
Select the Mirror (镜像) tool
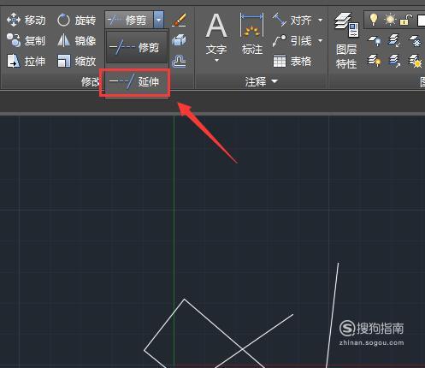76,41
